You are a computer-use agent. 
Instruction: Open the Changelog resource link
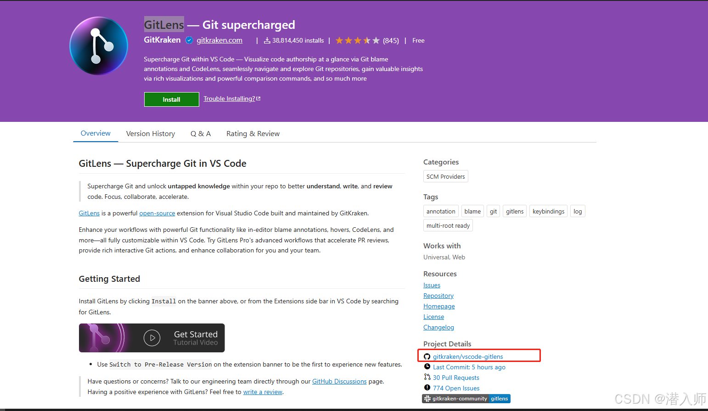[x=438, y=327]
